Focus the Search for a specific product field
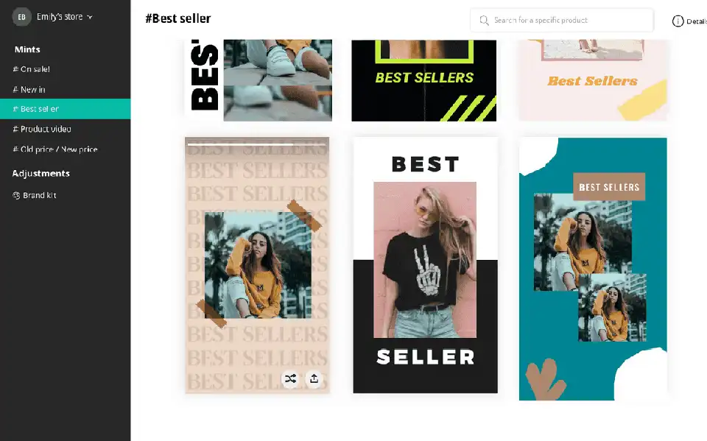Image resolution: width=707 pixels, height=441 pixels. (562, 21)
